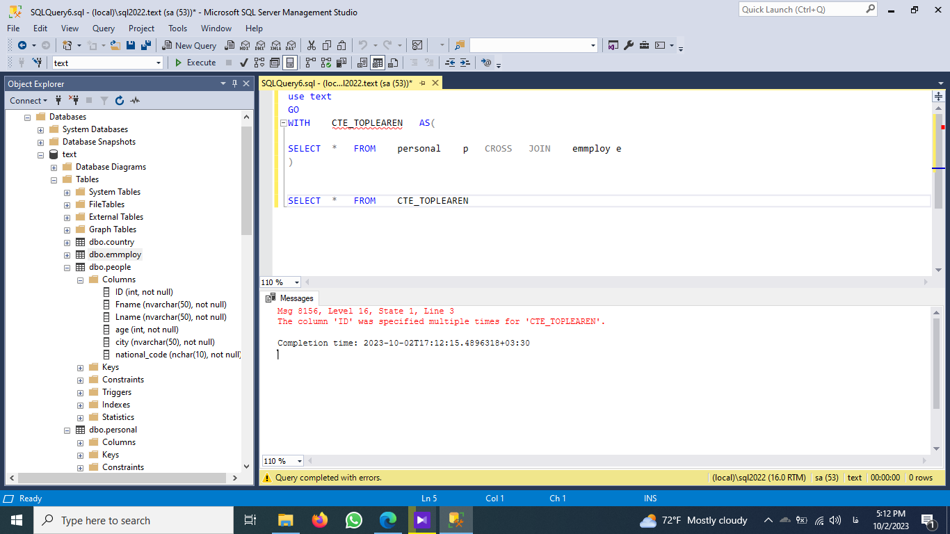Click the Properties wrench icon
Screen dimensions: 950x534
point(629,45)
